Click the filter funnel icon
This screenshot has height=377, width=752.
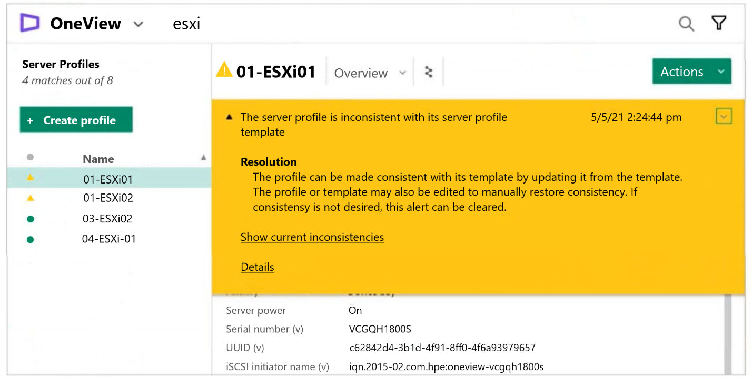(x=719, y=23)
